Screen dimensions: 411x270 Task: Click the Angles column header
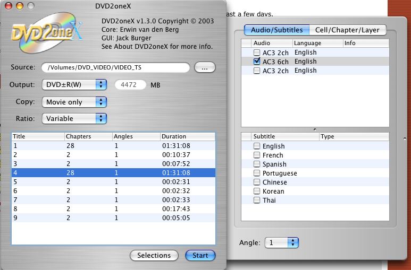(x=136, y=136)
